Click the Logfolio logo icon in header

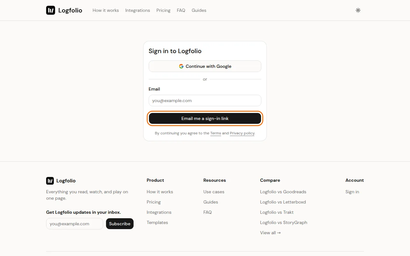[x=51, y=10]
